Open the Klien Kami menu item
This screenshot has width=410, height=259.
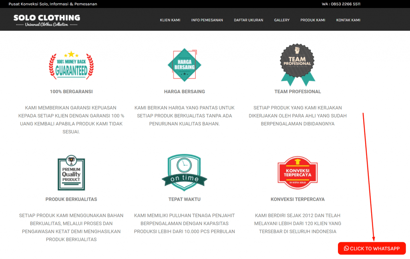170,20
